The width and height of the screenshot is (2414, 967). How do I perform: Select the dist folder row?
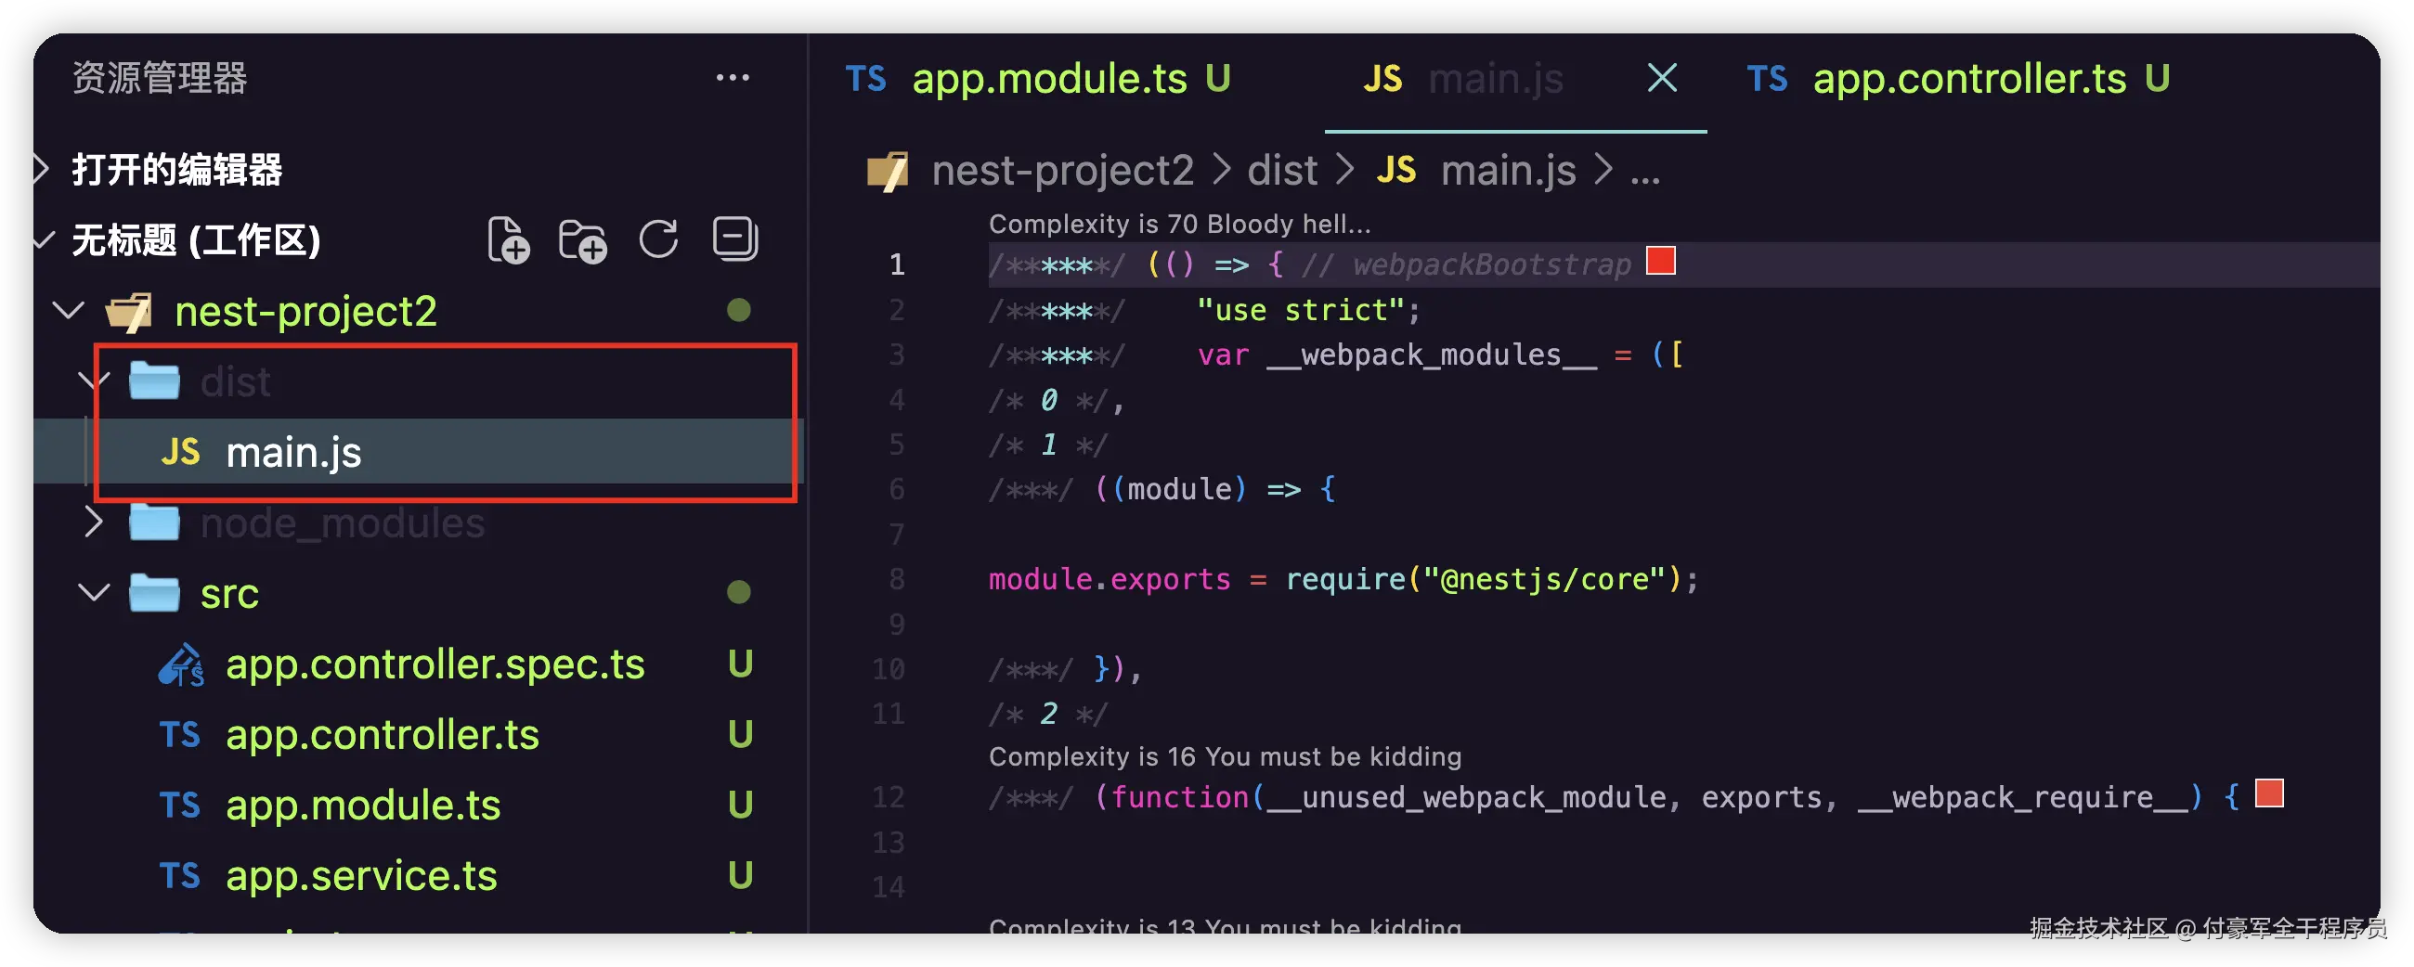[x=419, y=381]
